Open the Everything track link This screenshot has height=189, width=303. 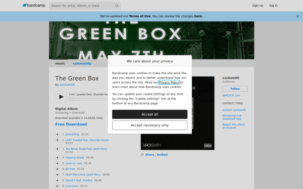(72, 135)
